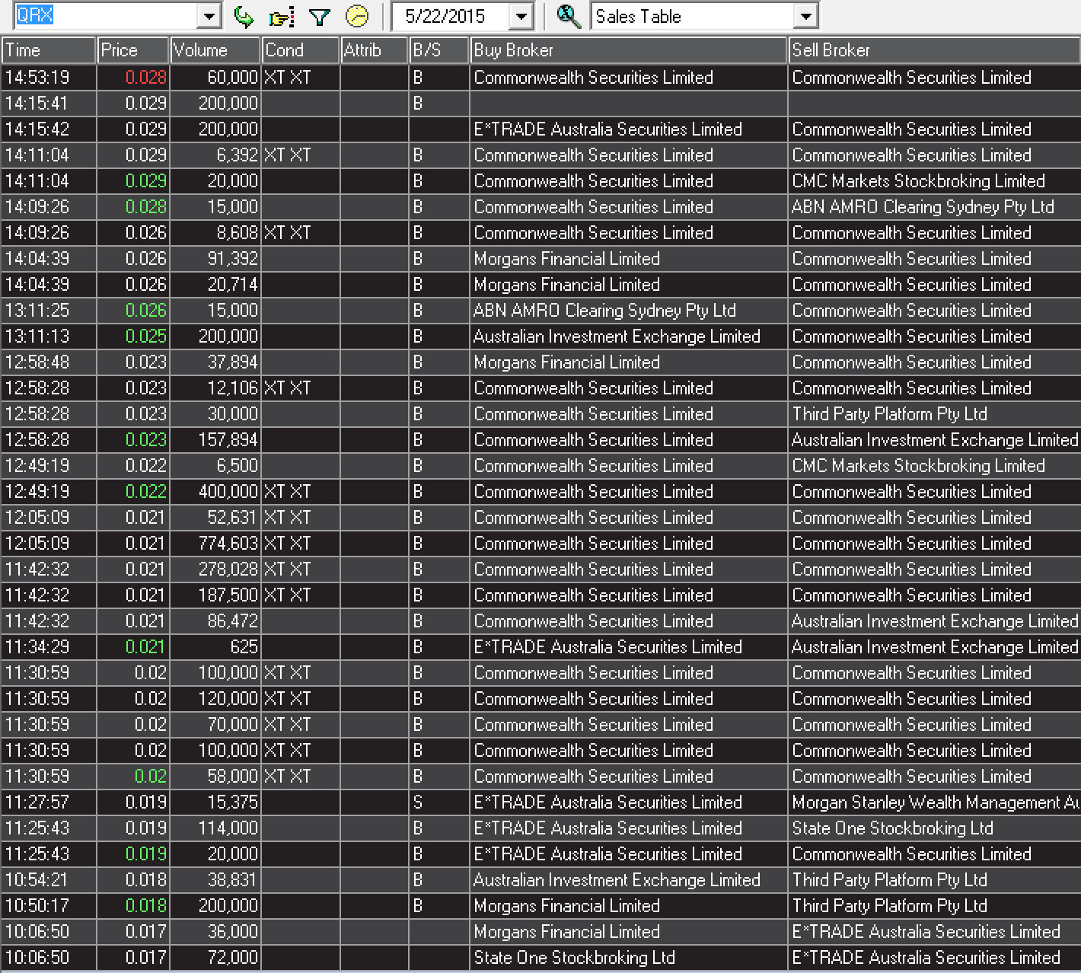The width and height of the screenshot is (1081, 973).
Task: Open the Sales Table view dropdown
Action: pyautogui.click(x=805, y=16)
